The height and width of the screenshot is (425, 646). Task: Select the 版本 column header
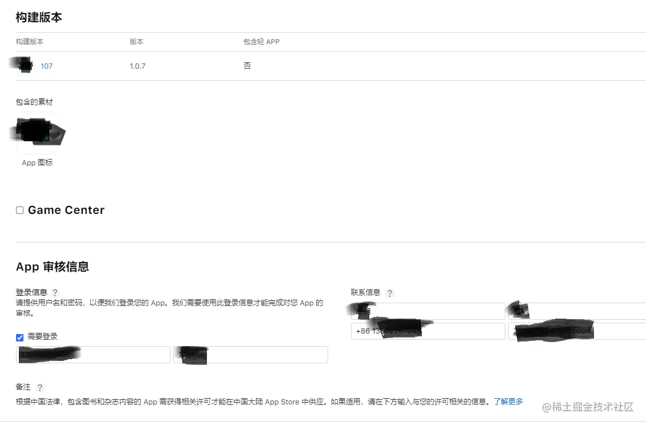point(137,42)
